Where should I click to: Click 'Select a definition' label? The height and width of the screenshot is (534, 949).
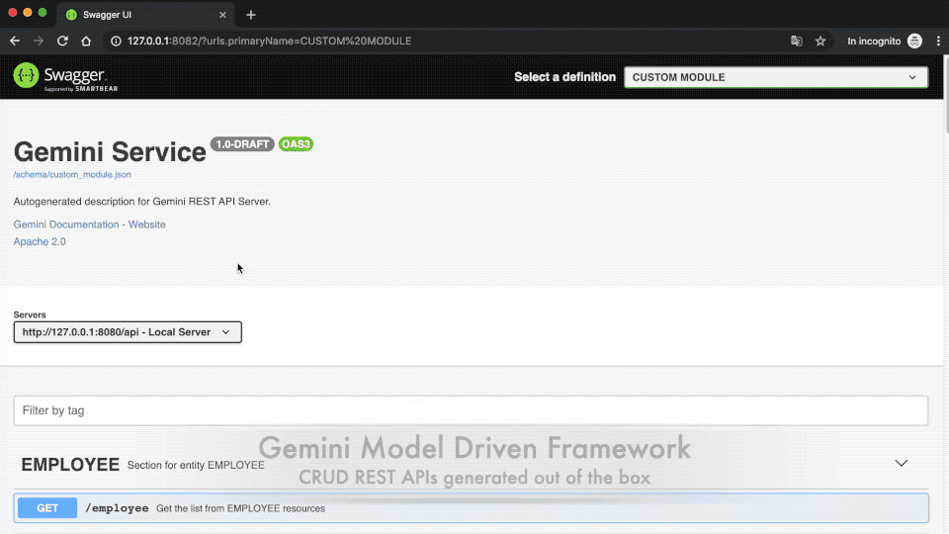[564, 77]
